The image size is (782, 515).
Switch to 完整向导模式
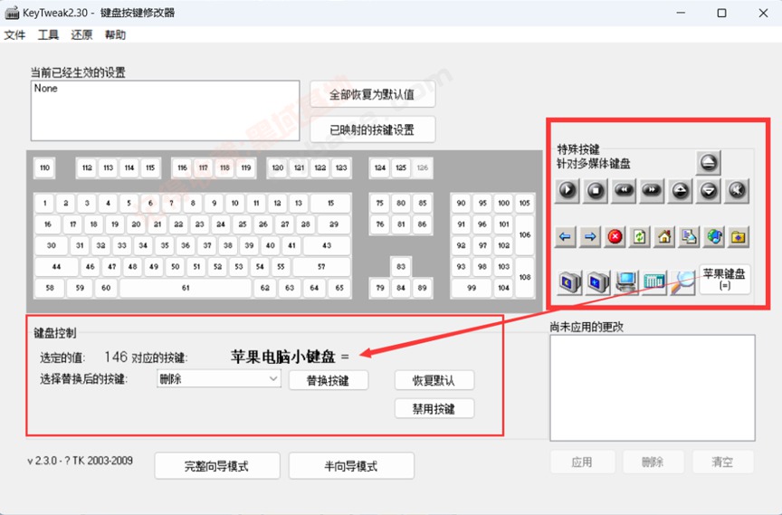[x=217, y=466]
